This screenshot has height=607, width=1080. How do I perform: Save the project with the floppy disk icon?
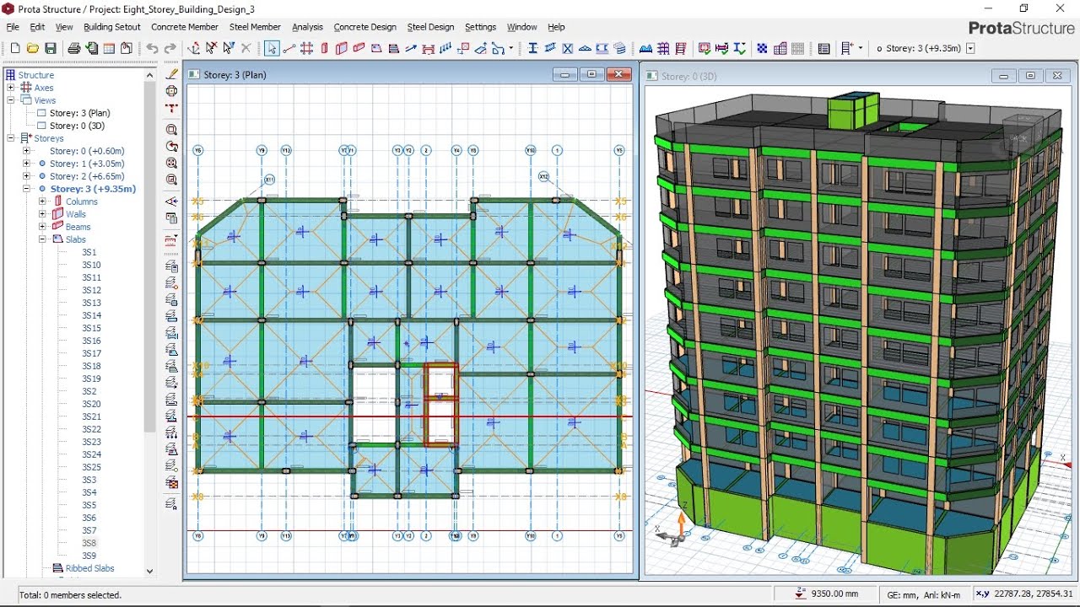51,49
